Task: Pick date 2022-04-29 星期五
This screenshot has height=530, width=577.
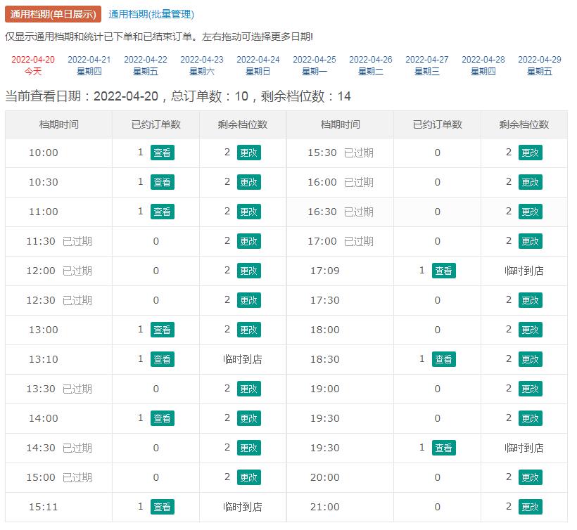Action: tap(539, 65)
